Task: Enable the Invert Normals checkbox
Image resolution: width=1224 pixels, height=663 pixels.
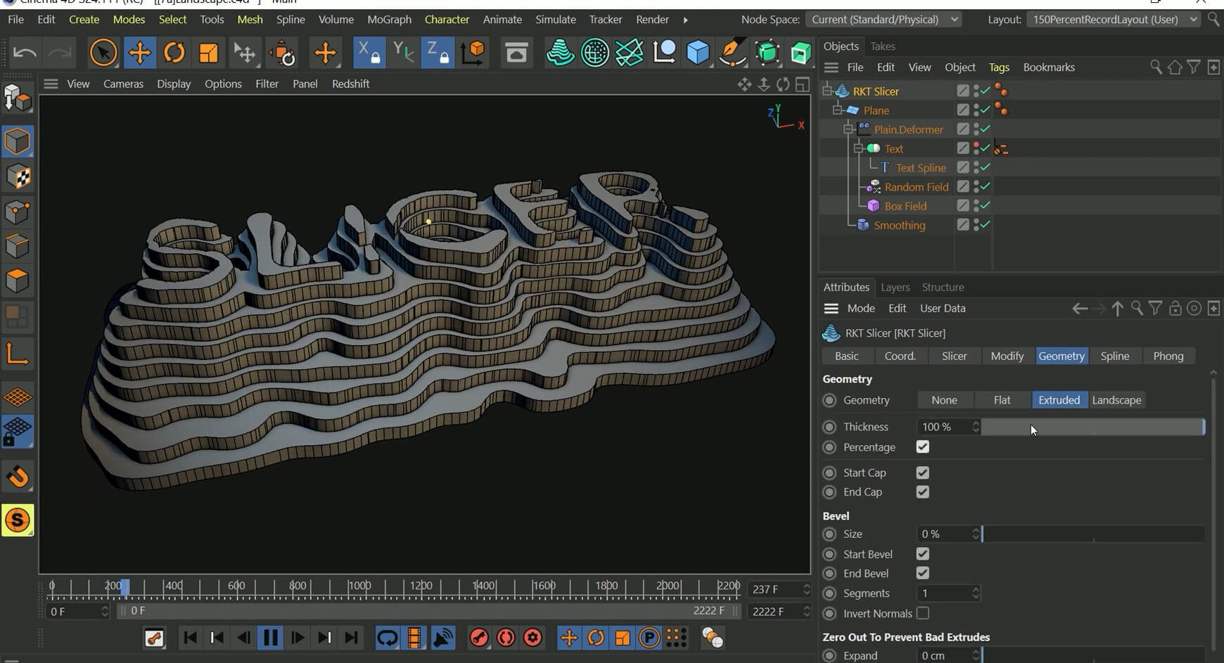Action: (x=923, y=613)
